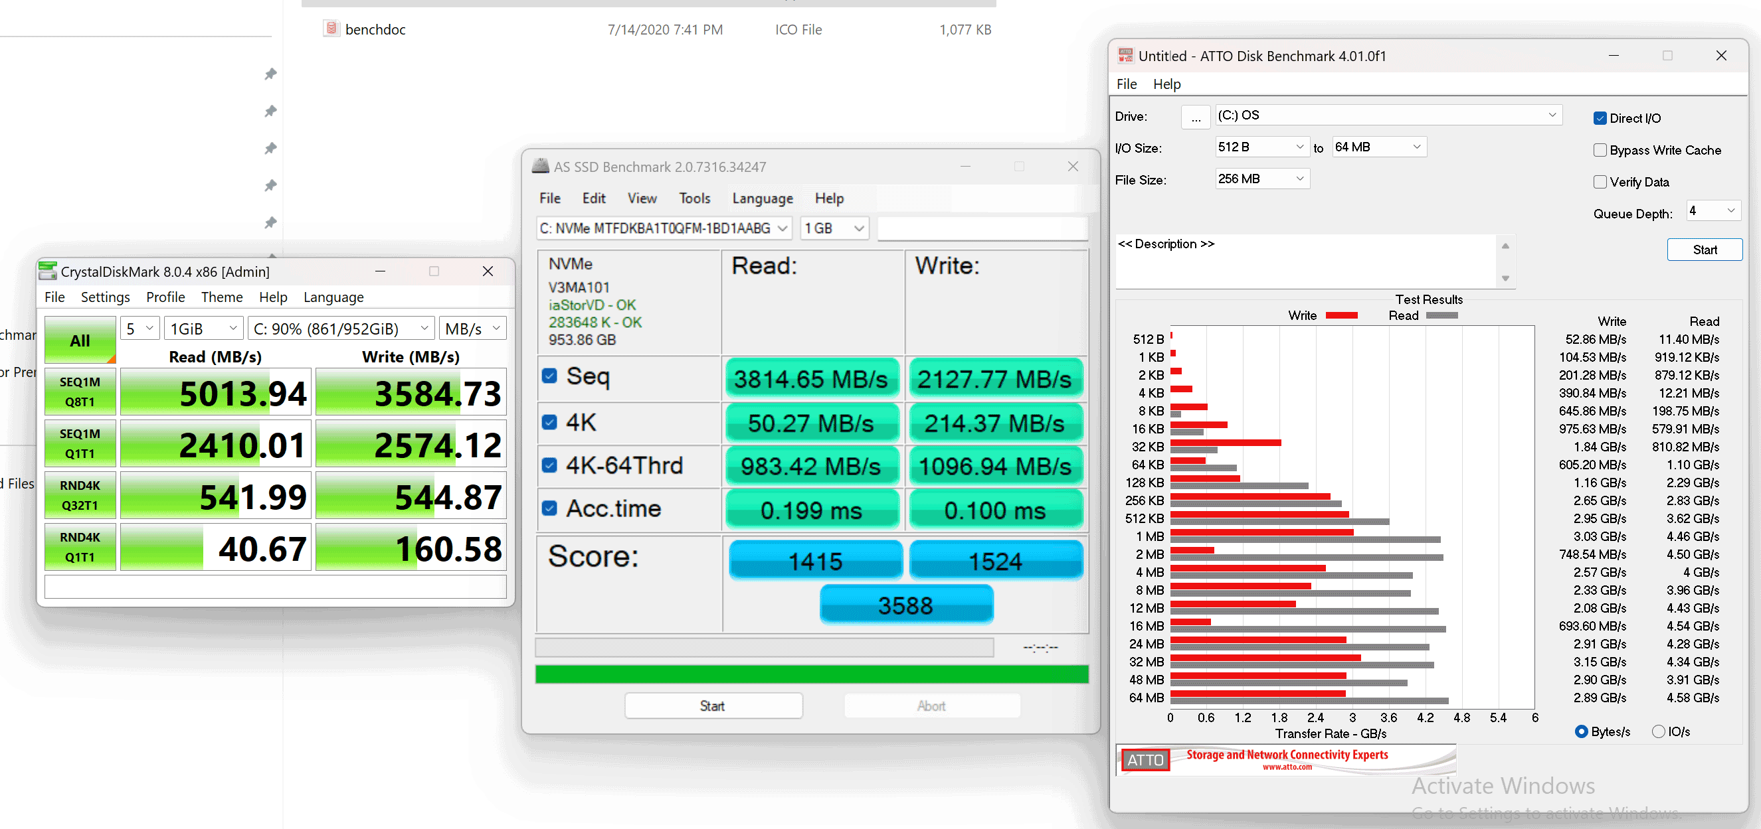The image size is (1761, 829).
Task: Open AS SSD Language menu
Action: pos(762,198)
